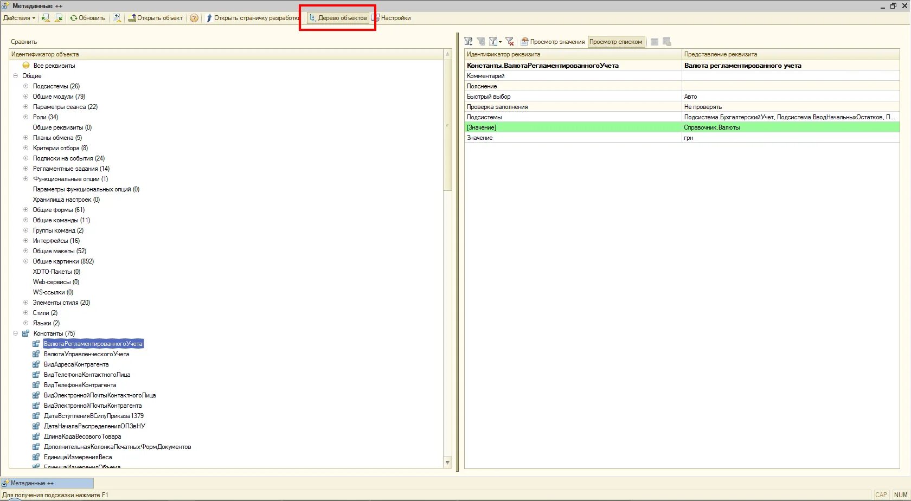Click the filter history funnel icon
The image size is (911, 501).
493,42
